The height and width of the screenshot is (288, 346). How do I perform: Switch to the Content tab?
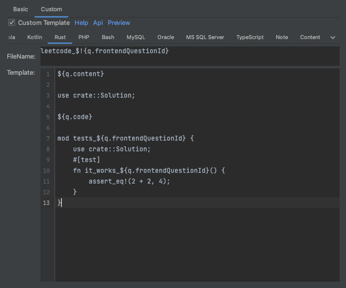(x=310, y=37)
